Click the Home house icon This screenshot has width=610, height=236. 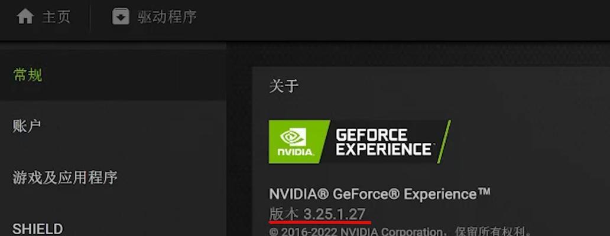(25, 17)
